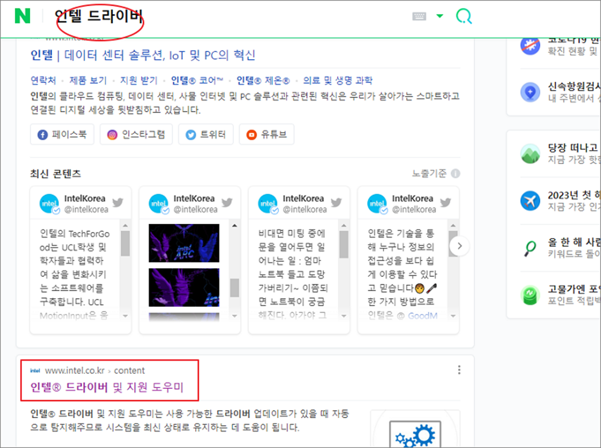Click the 최신 콘텐츠 heading
The image size is (601, 448).
coord(56,174)
